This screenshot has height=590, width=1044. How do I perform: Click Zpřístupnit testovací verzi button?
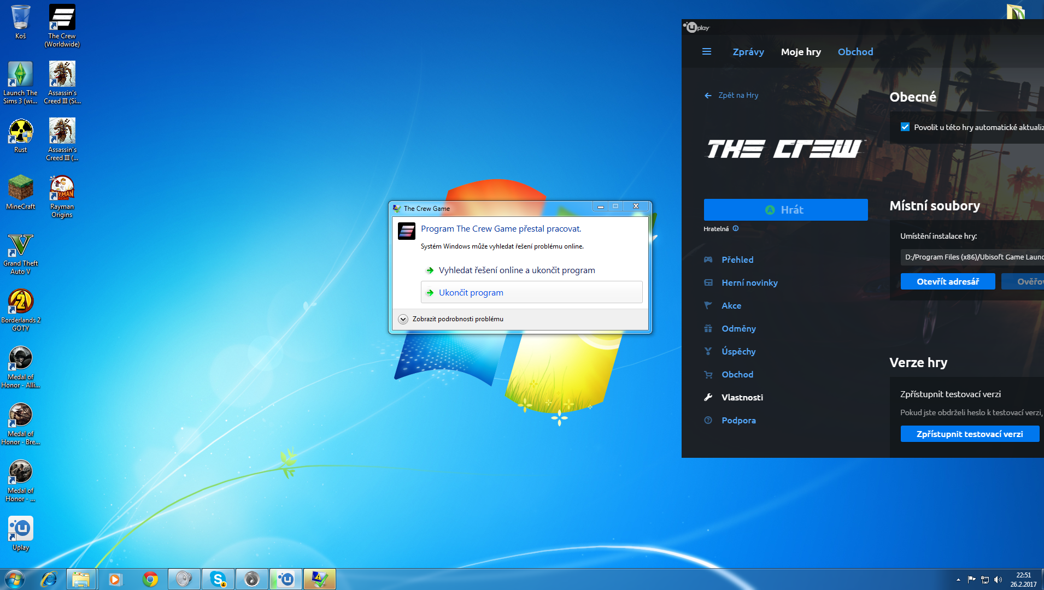point(970,434)
